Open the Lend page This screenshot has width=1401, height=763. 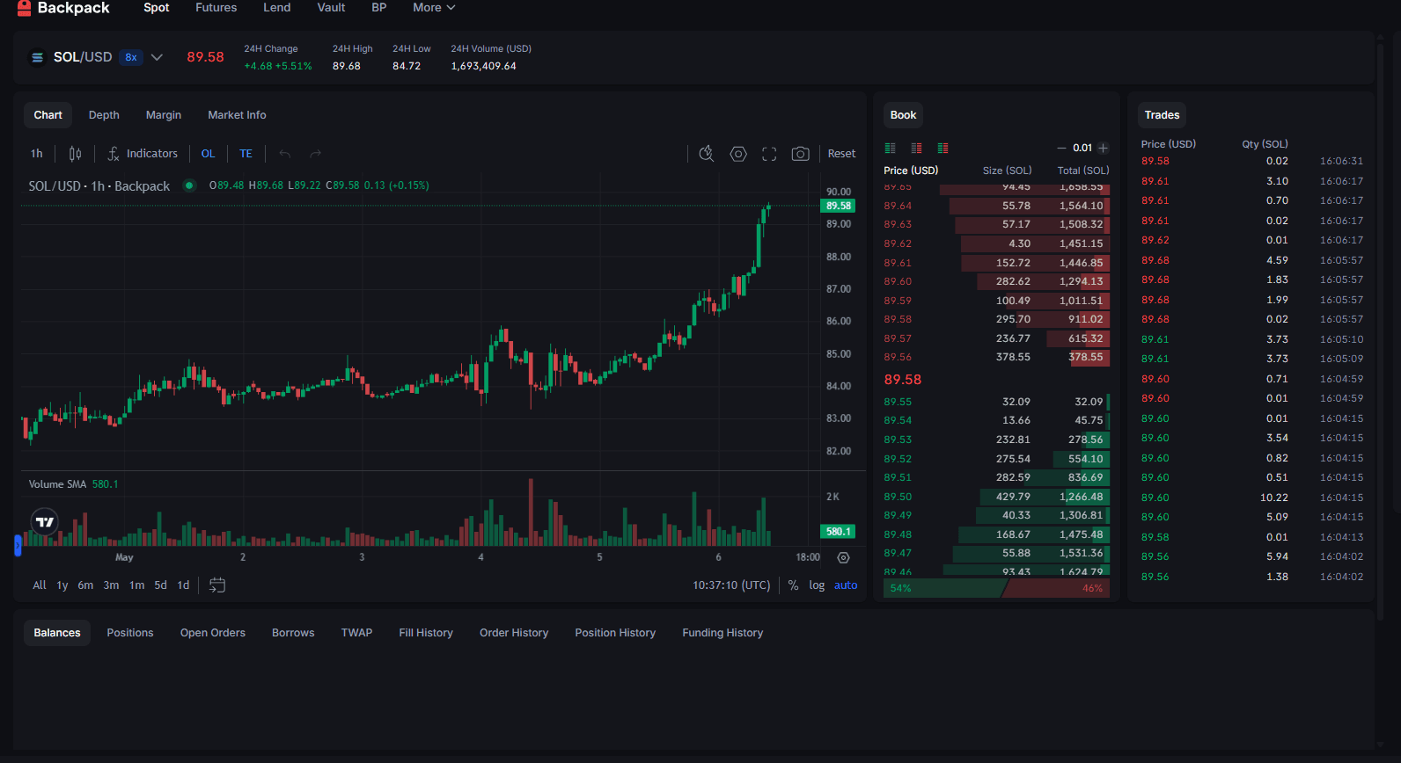(x=277, y=8)
